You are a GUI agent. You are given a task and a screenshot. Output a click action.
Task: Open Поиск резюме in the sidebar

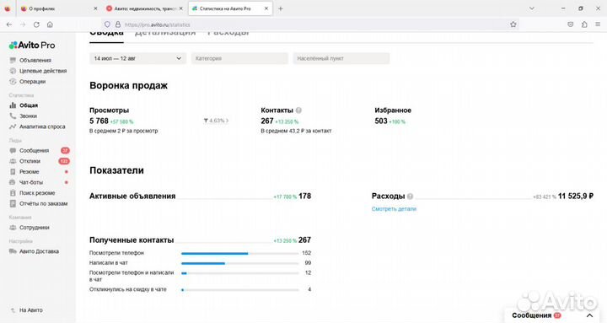point(37,193)
